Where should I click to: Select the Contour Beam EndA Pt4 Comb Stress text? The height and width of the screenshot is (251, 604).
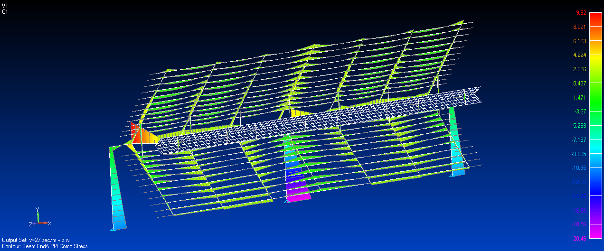pyautogui.click(x=45, y=246)
